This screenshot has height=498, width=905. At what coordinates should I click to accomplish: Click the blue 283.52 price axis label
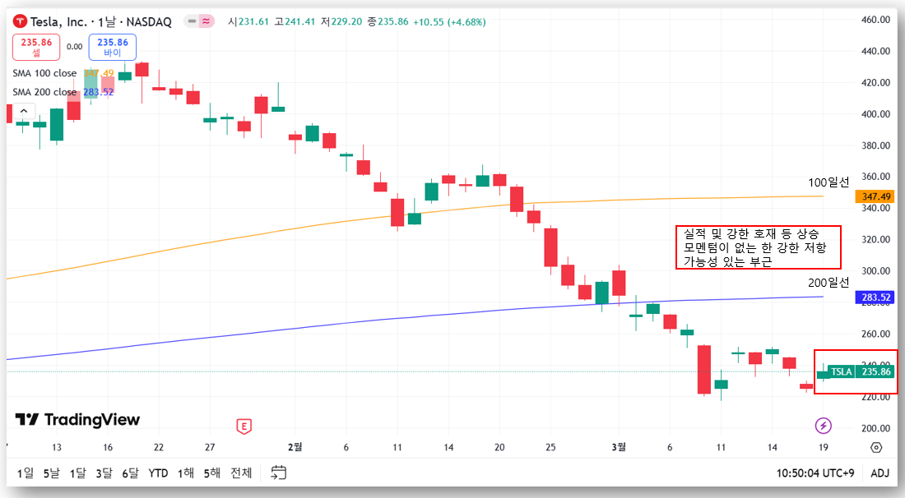coord(875,297)
